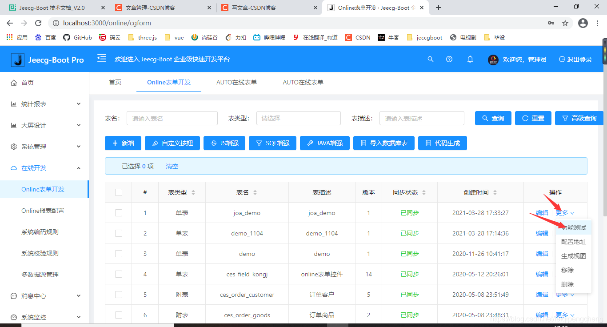Image resolution: width=607 pixels, height=327 pixels.
Task: Bookmark page with star icon
Action: [x=565, y=23]
